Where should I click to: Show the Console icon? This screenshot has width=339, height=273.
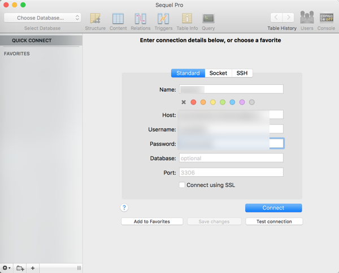[x=327, y=18]
